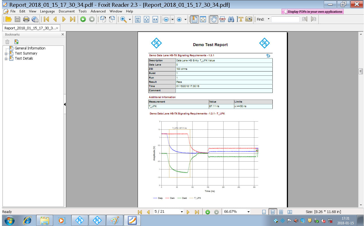Go to last page in top toolbar
364x226 pixels.
pos(73,19)
